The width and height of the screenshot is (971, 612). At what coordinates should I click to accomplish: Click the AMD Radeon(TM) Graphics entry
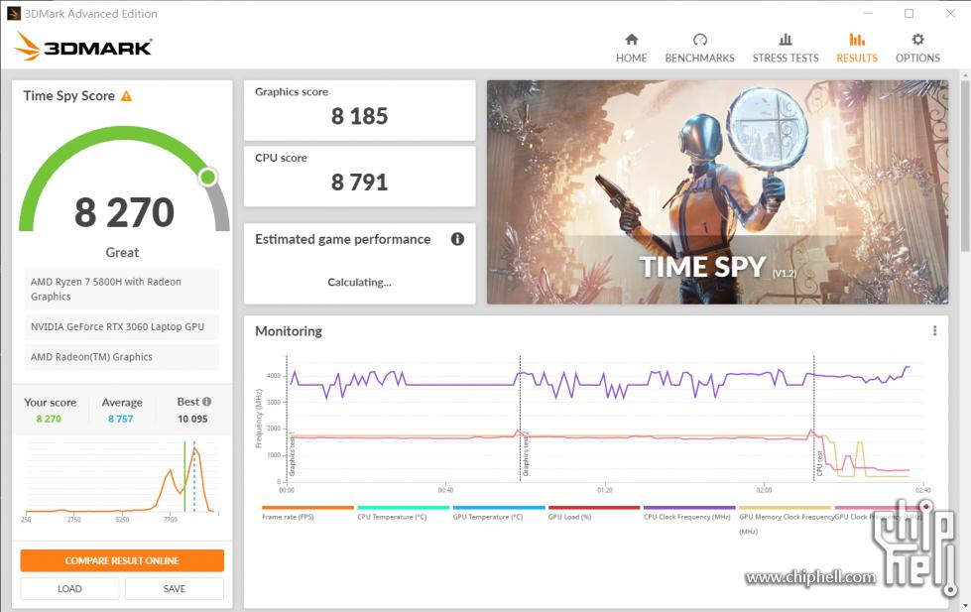[122, 357]
